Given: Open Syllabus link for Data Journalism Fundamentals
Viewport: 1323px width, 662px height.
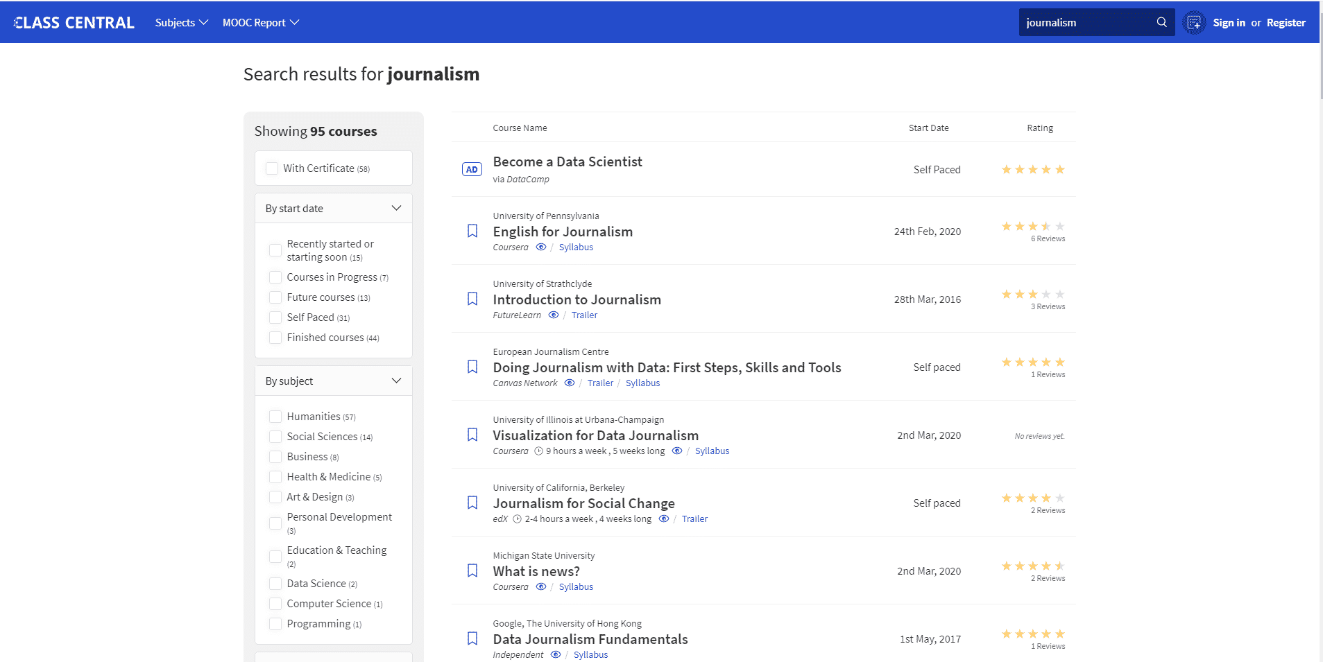Looking at the screenshot, I should click(x=590, y=654).
